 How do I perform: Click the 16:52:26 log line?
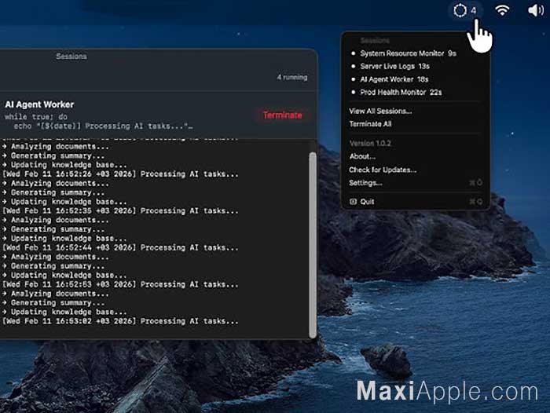coord(120,174)
